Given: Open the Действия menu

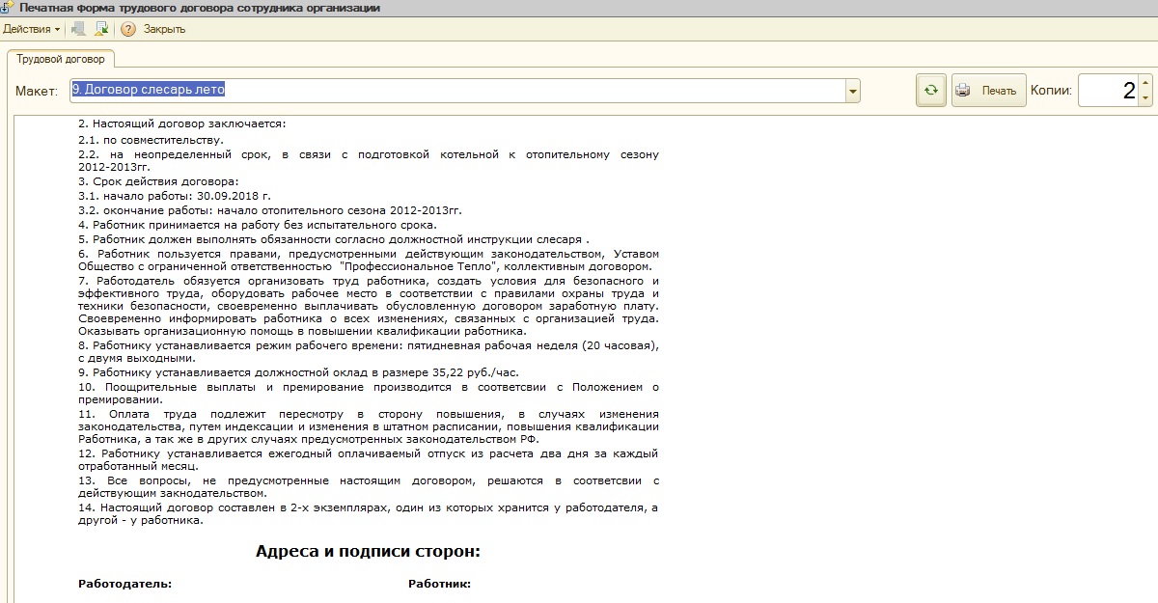Looking at the screenshot, I should tap(31, 29).
